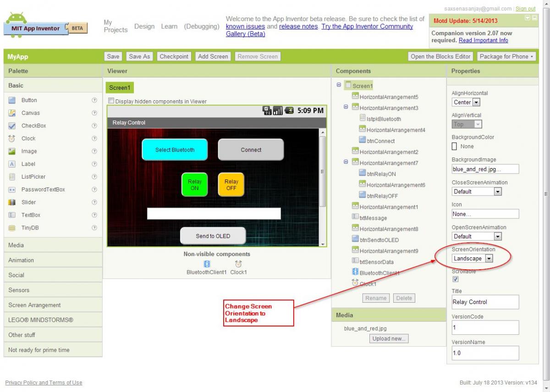Click the Canvas icon in the Palette

12,113
